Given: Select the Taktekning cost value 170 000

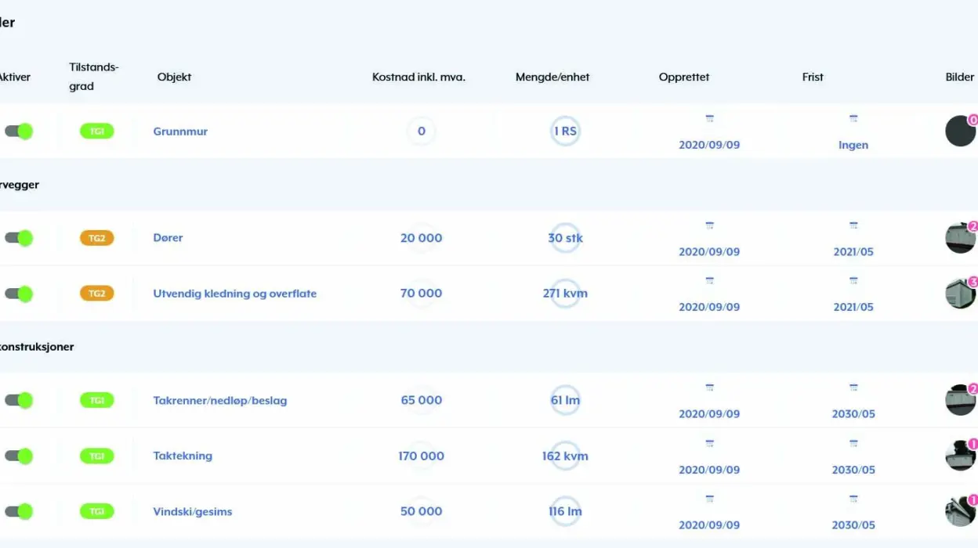Looking at the screenshot, I should pyautogui.click(x=422, y=456).
